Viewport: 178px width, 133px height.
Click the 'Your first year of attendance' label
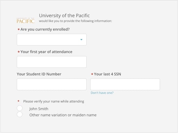click(46, 52)
